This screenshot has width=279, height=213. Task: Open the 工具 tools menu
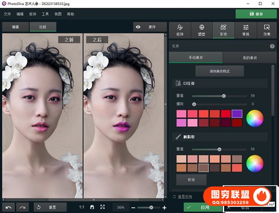[45, 14]
